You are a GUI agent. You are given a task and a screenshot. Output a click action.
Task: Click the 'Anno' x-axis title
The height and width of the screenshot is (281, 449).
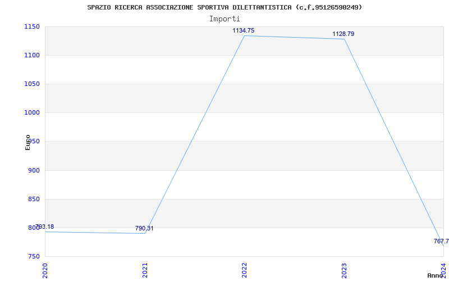pyautogui.click(x=435, y=275)
